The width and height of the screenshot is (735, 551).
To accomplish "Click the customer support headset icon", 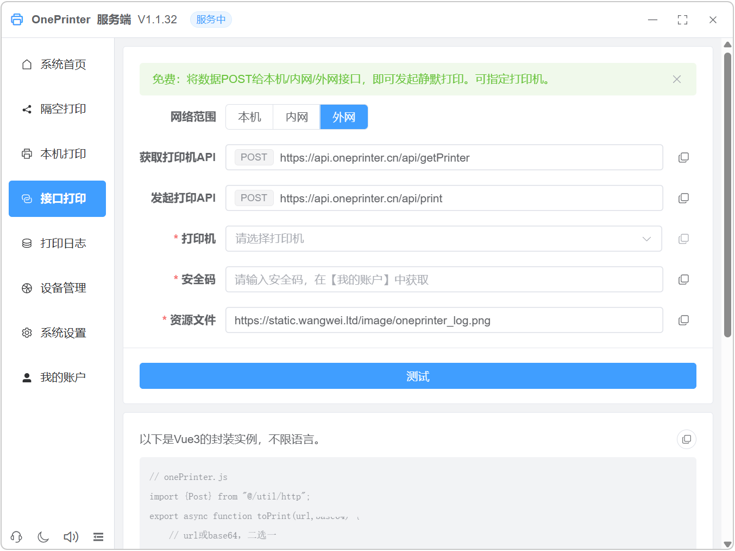I will 16,537.
